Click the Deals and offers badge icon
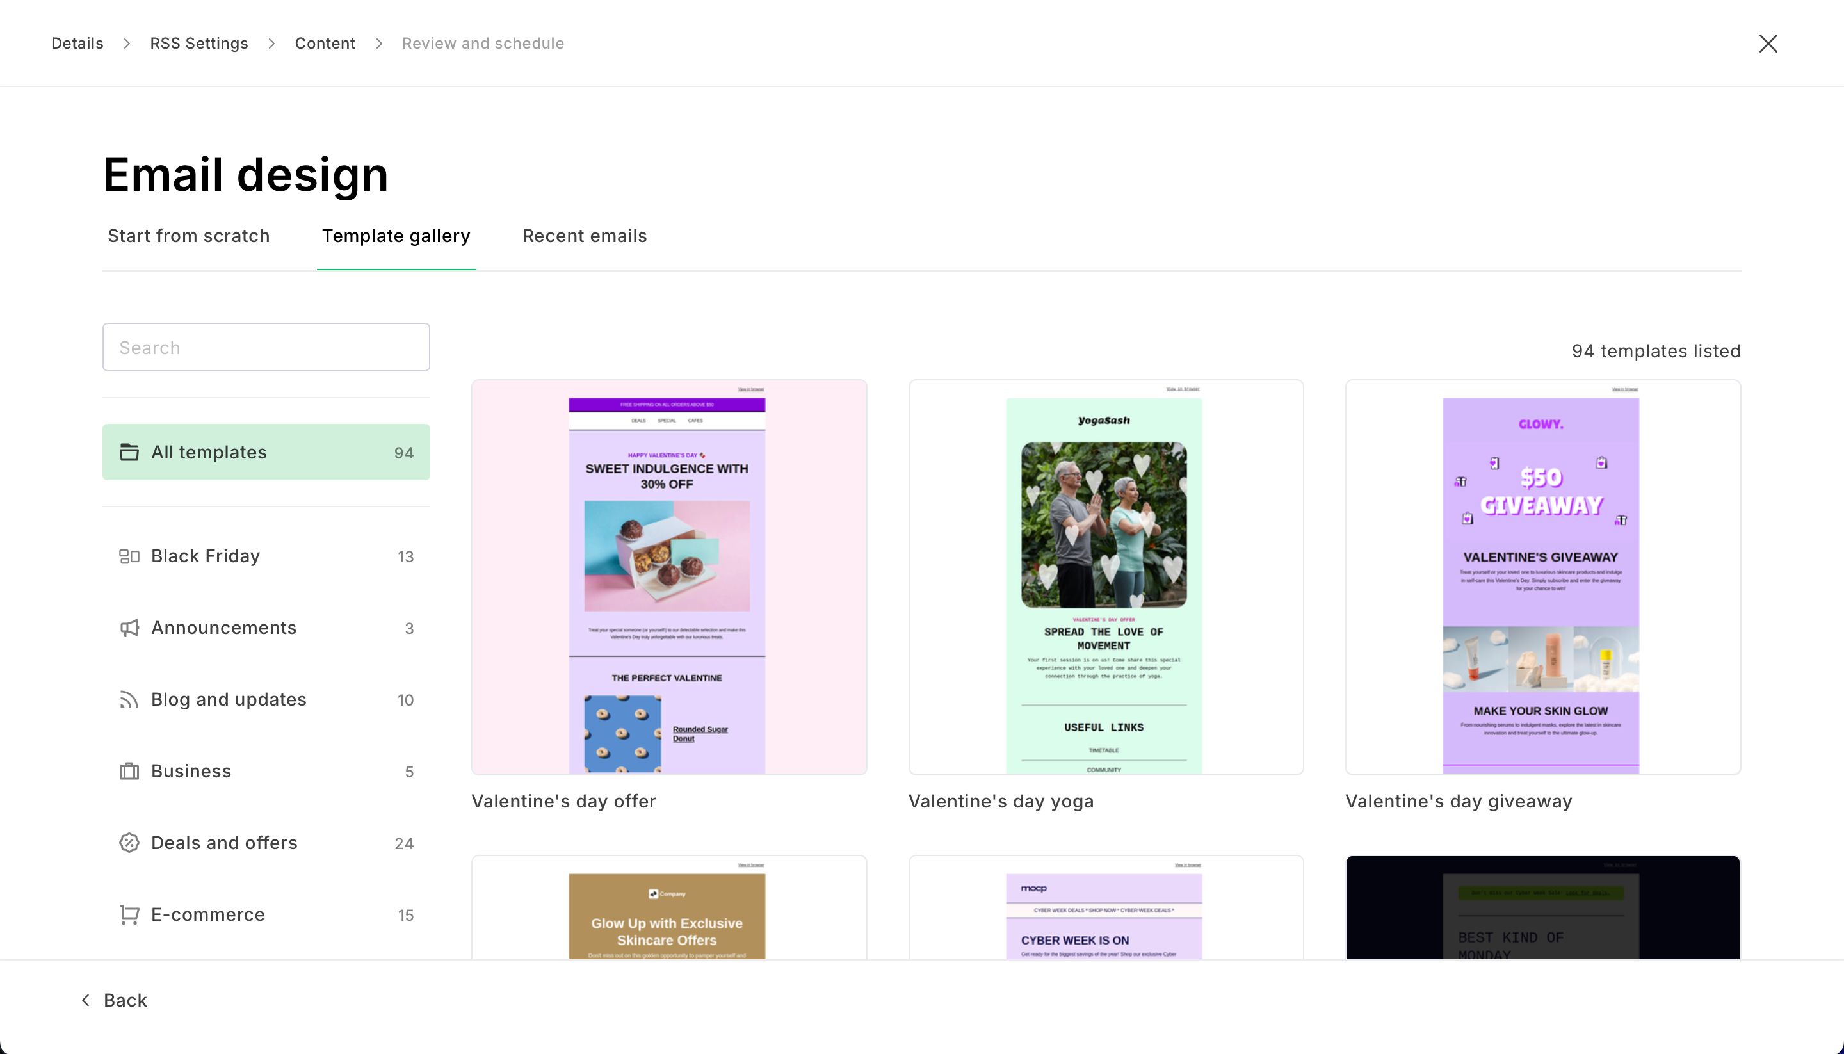 [x=129, y=843]
